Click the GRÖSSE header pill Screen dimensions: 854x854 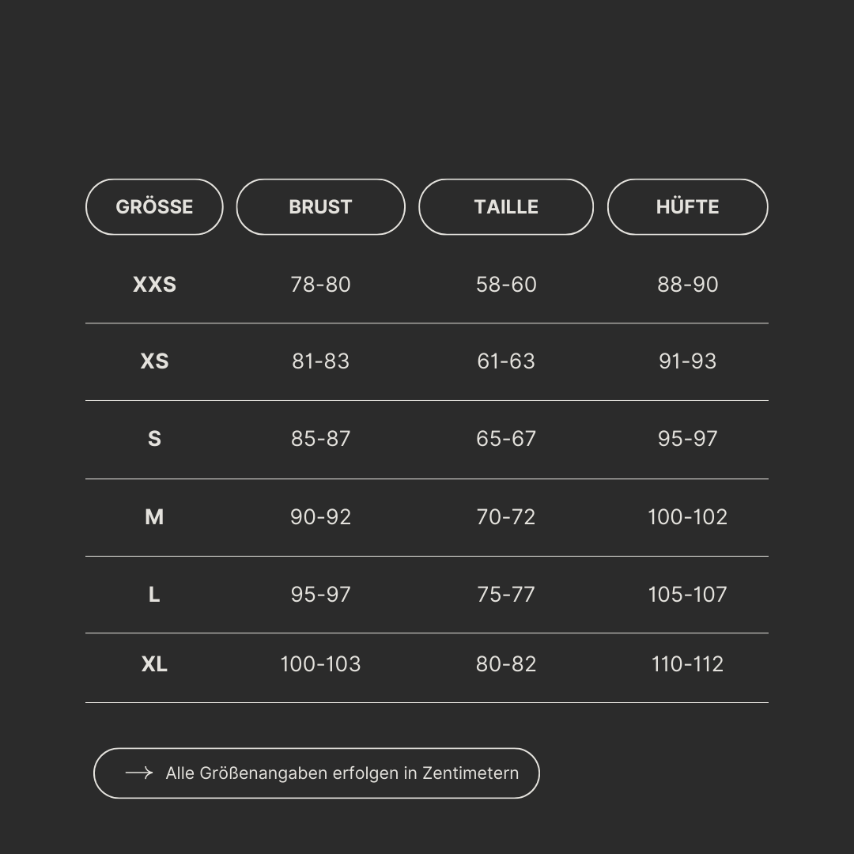(x=154, y=206)
